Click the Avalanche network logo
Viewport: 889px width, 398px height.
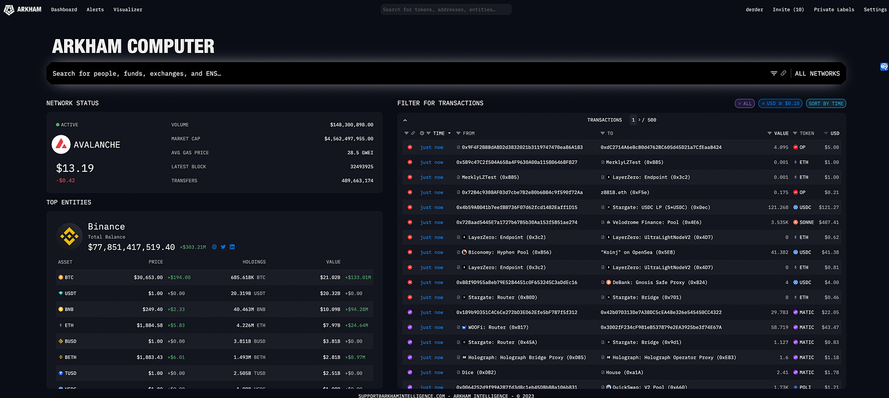(x=61, y=144)
